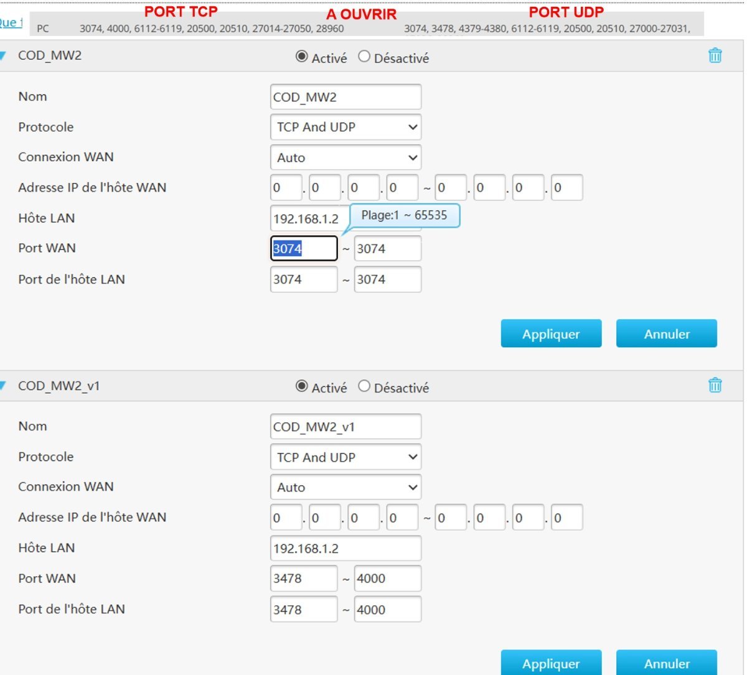Open the Protocole dropdown for COD_MW2

click(345, 127)
